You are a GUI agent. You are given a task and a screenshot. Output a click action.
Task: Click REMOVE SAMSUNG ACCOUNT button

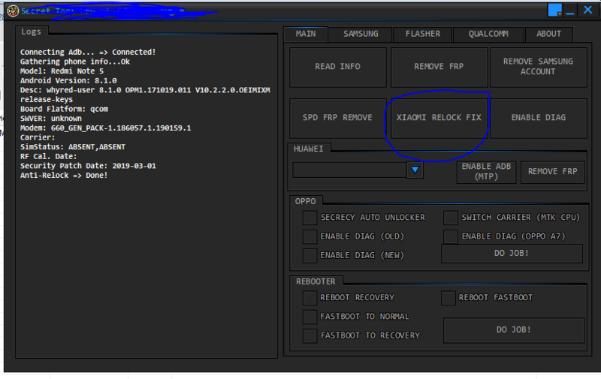click(x=538, y=67)
